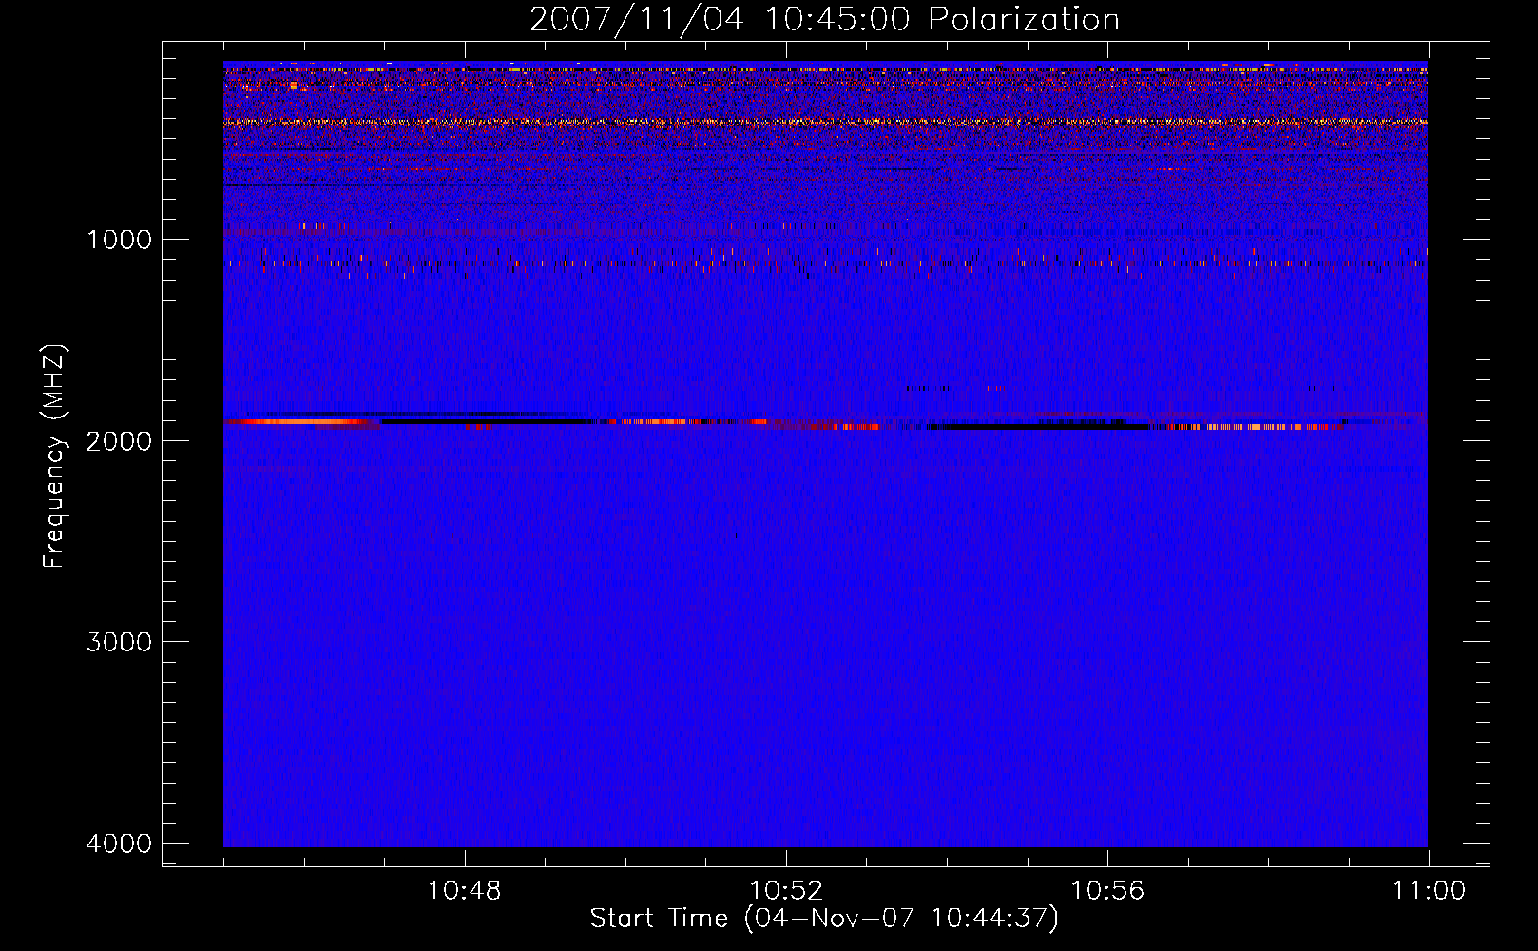This screenshot has height=951, width=1538.
Task: Click the plot title "2007/11/04 10:45:00 Polarization"
Action: click(x=824, y=19)
